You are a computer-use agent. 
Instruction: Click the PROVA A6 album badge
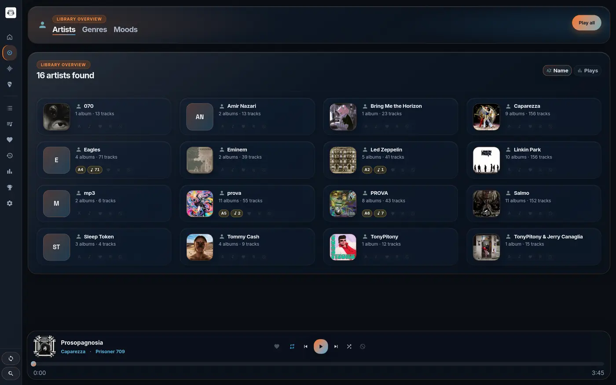coord(367,213)
